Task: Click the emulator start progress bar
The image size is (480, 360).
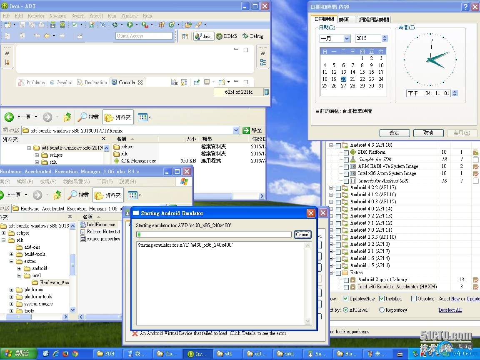Action: click(214, 235)
